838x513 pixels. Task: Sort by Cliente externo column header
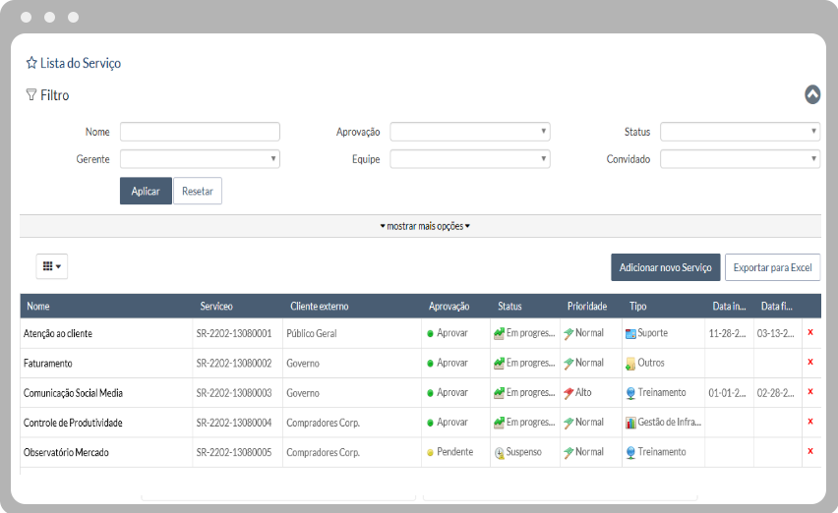pos(320,307)
